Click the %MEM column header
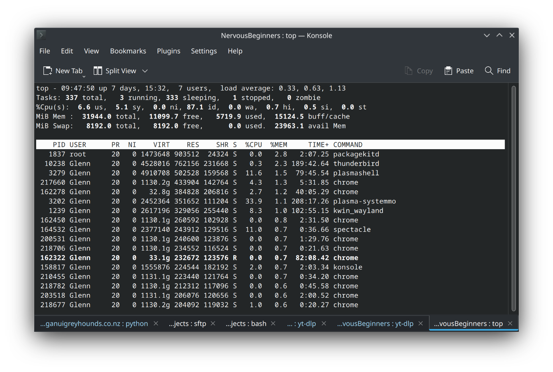The width and height of the screenshot is (553, 372). click(x=279, y=145)
